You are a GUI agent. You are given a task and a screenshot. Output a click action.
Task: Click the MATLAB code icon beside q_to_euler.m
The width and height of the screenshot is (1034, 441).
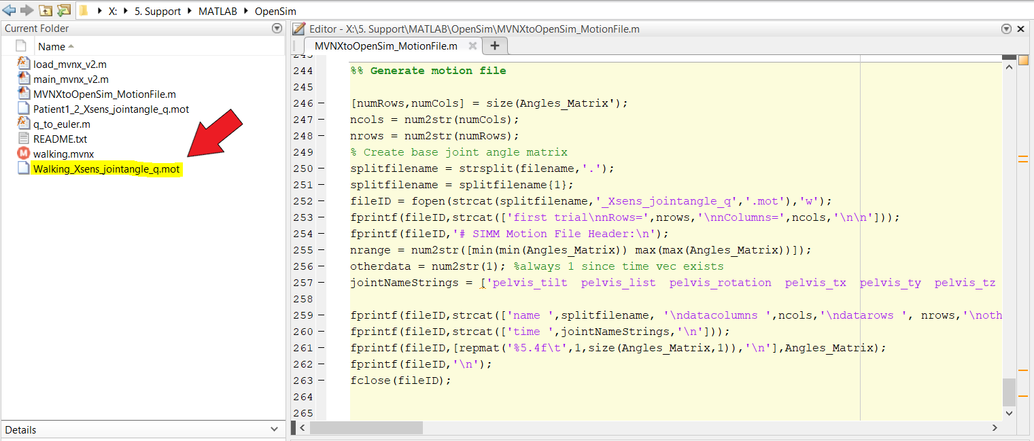[22, 124]
